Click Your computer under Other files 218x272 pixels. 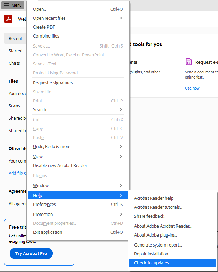pos(17,161)
